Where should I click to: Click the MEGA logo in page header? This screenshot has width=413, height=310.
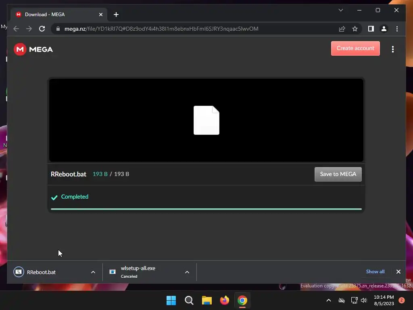click(x=33, y=49)
